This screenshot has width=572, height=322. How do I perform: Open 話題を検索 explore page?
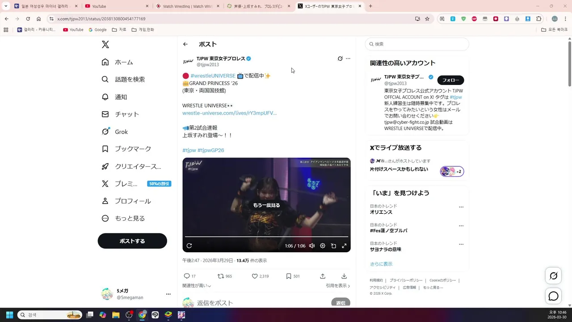(x=123, y=79)
